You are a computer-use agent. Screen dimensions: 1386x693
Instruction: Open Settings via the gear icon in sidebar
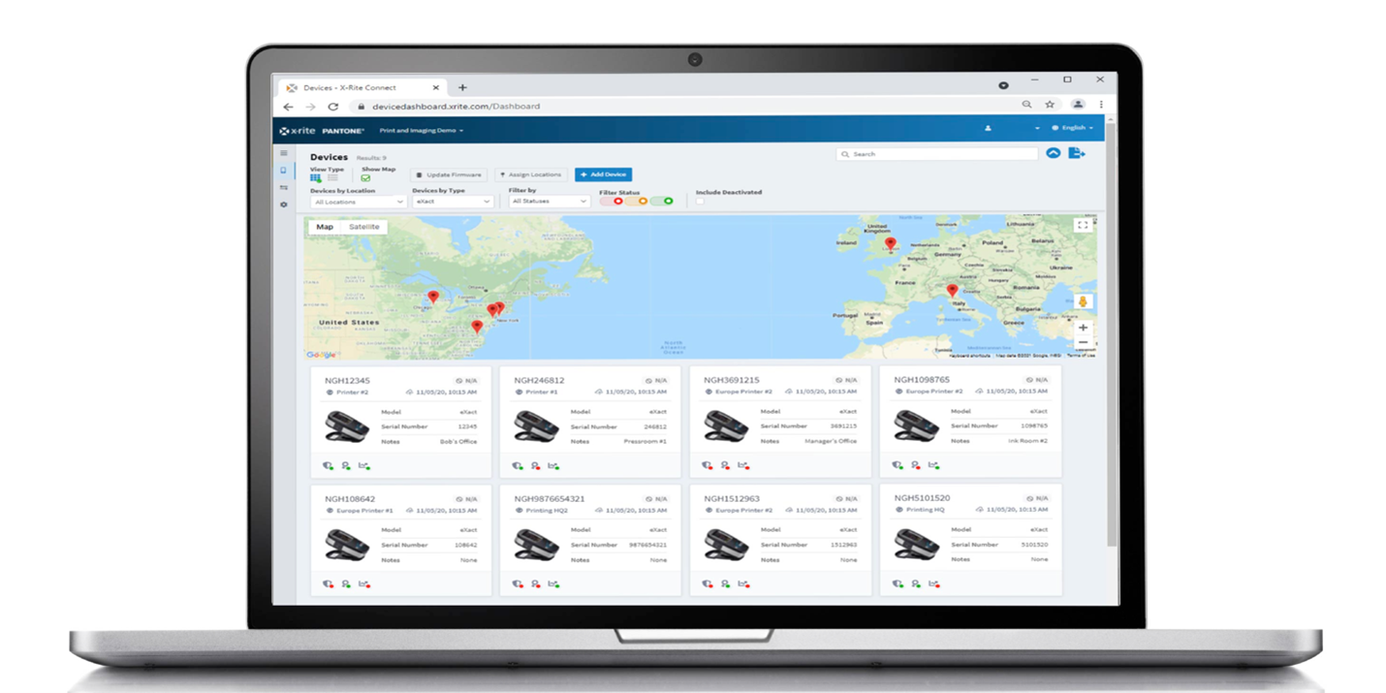[284, 205]
